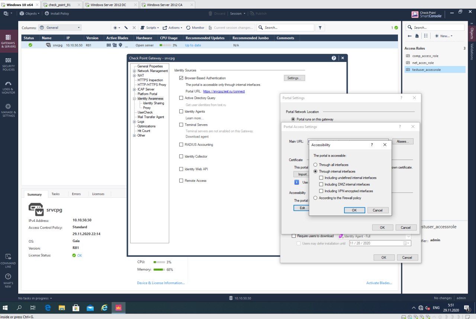Image resolution: width=476 pixels, height=319 pixels.
Task: Click OK in the Accessibility dialog
Action: point(354,210)
